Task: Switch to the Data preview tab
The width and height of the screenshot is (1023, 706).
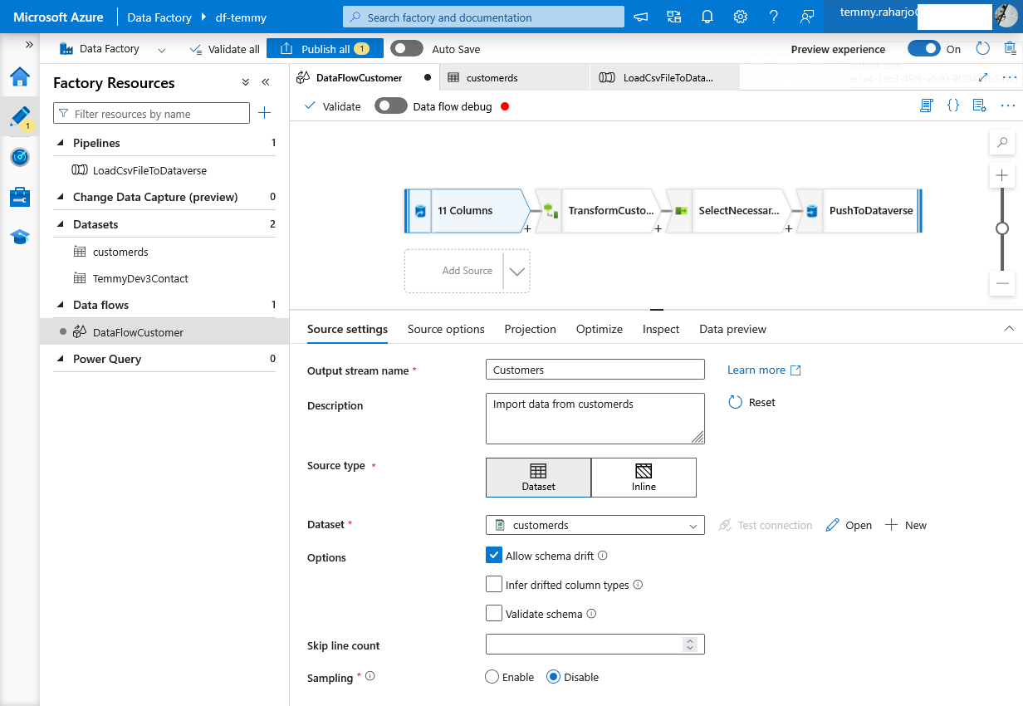Action: coord(733,329)
